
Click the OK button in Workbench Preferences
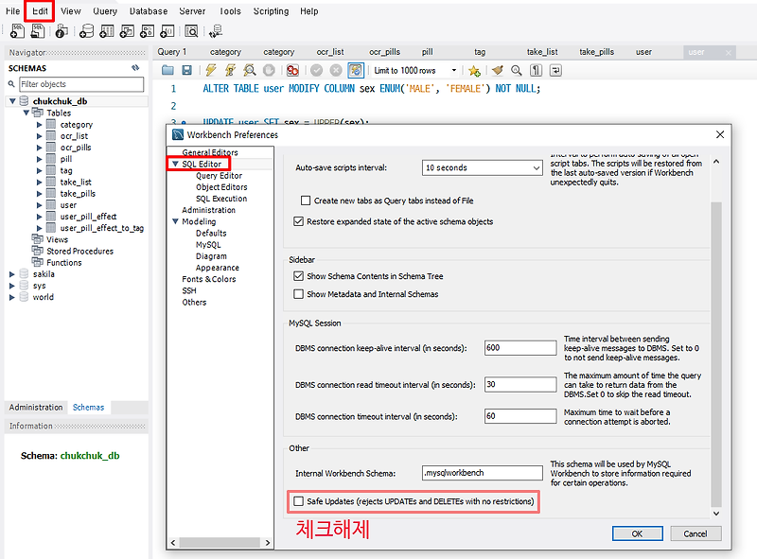click(x=637, y=533)
